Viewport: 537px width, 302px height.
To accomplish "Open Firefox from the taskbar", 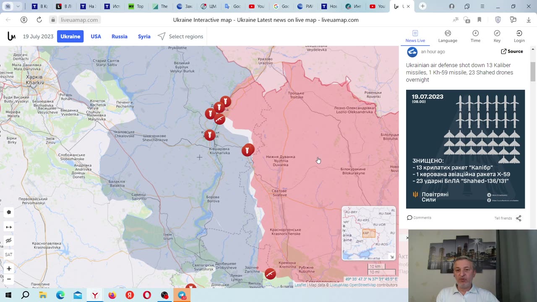I will (x=112, y=295).
